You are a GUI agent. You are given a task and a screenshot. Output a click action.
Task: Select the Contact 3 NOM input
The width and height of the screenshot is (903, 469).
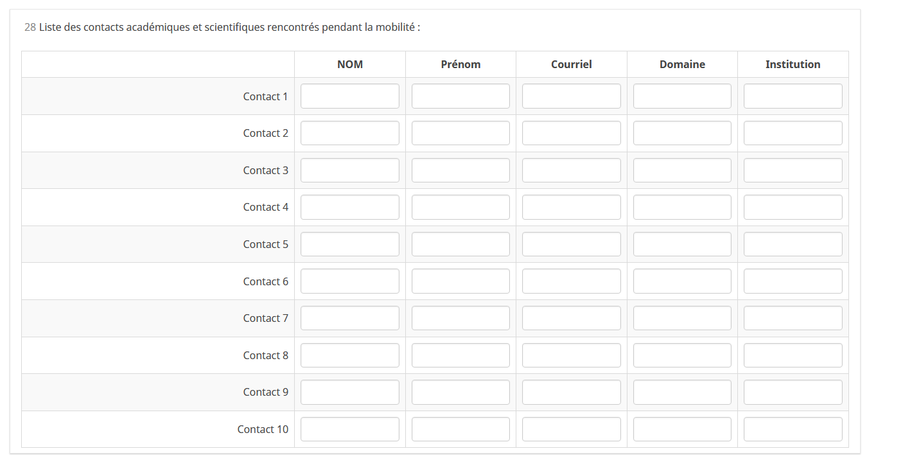(349, 170)
